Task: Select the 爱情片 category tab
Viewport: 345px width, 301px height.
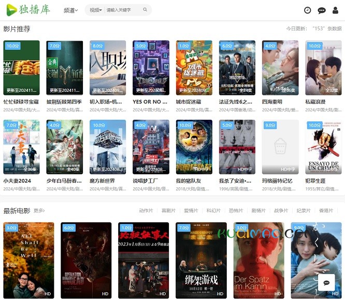Action: tap(191, 211)
